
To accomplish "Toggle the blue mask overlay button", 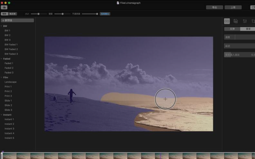I will [x=105, y=14].
